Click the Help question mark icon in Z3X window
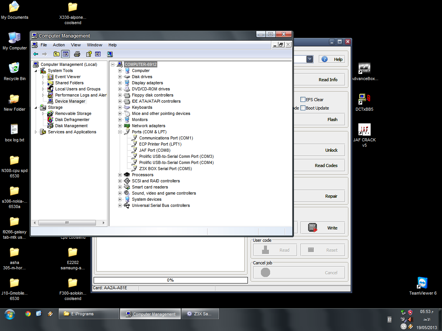The height and width of the screenshot is (331, 442). click(x=325, y=59)
